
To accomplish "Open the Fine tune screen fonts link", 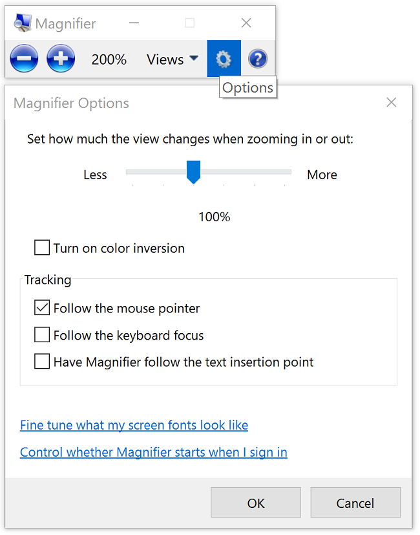I will (x=134, y=425).
